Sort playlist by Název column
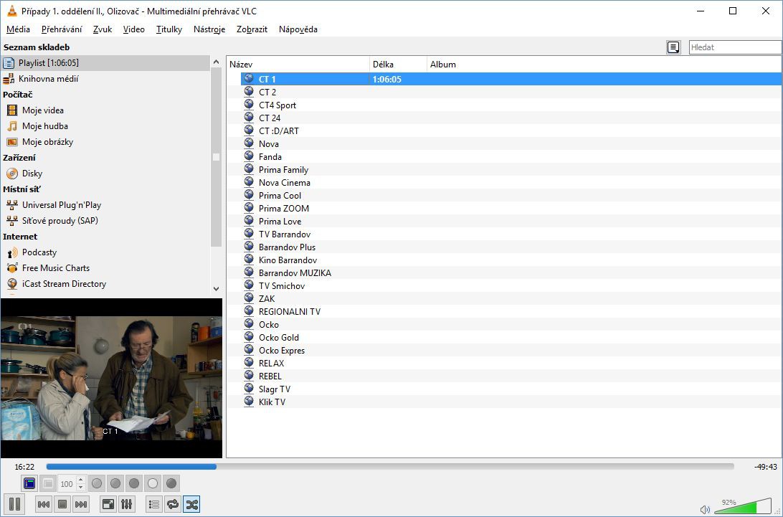This screenshot has width=783, height=517. click(298, 65)
